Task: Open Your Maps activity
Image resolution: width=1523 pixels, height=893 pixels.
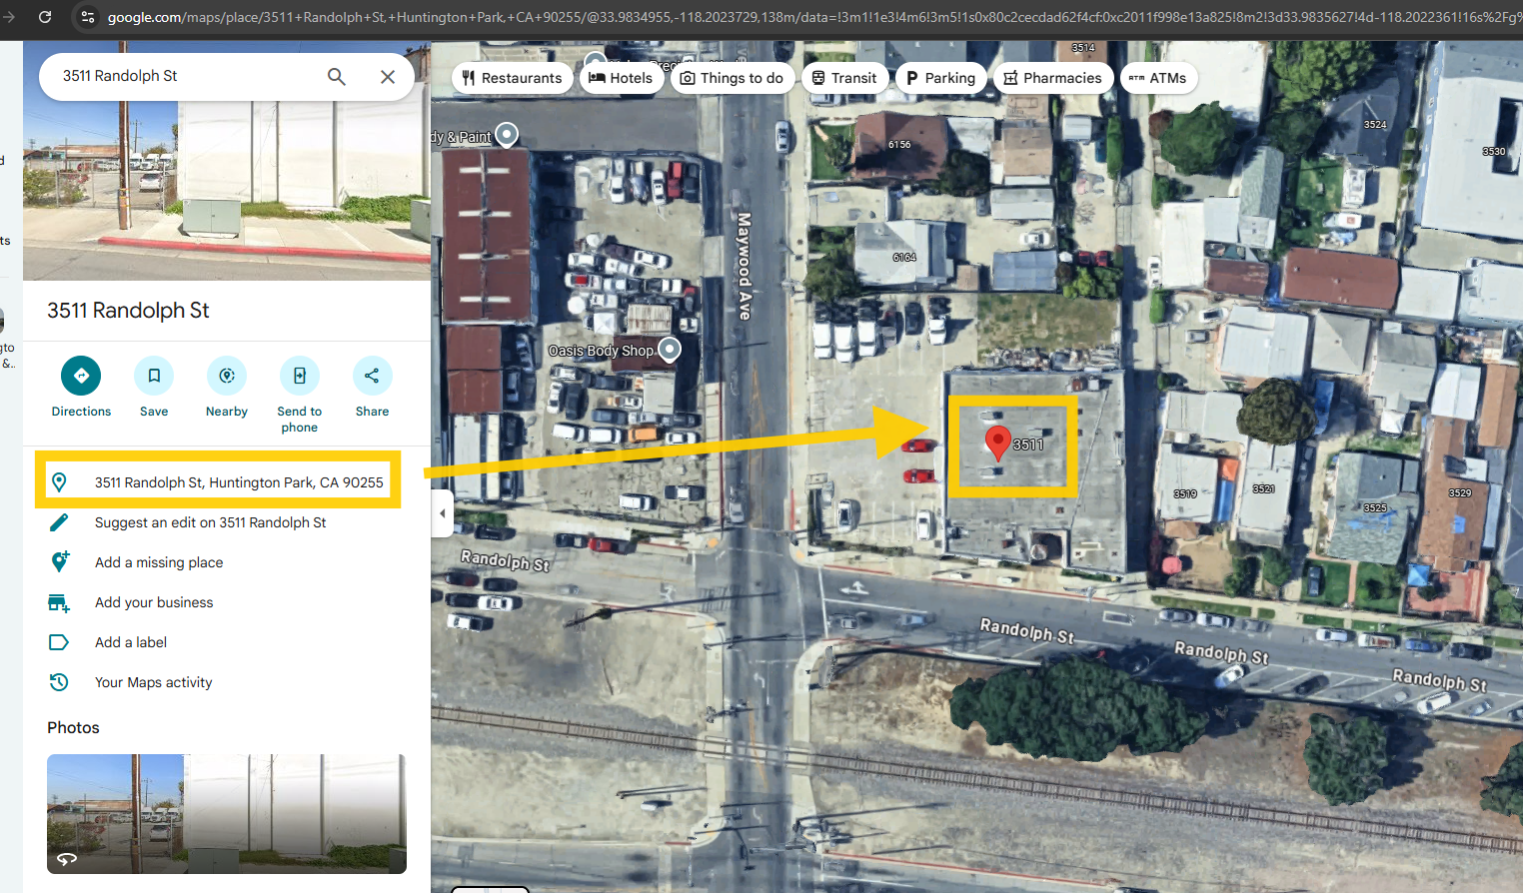Action: (153, 682)
